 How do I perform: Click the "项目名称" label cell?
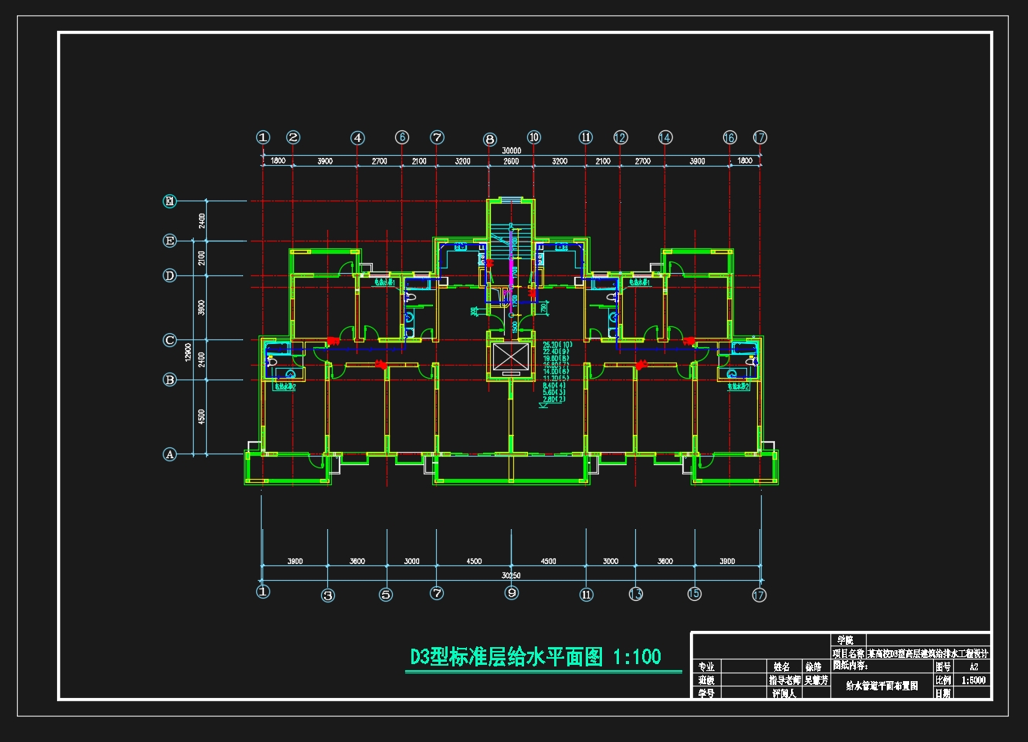point(849,653)
